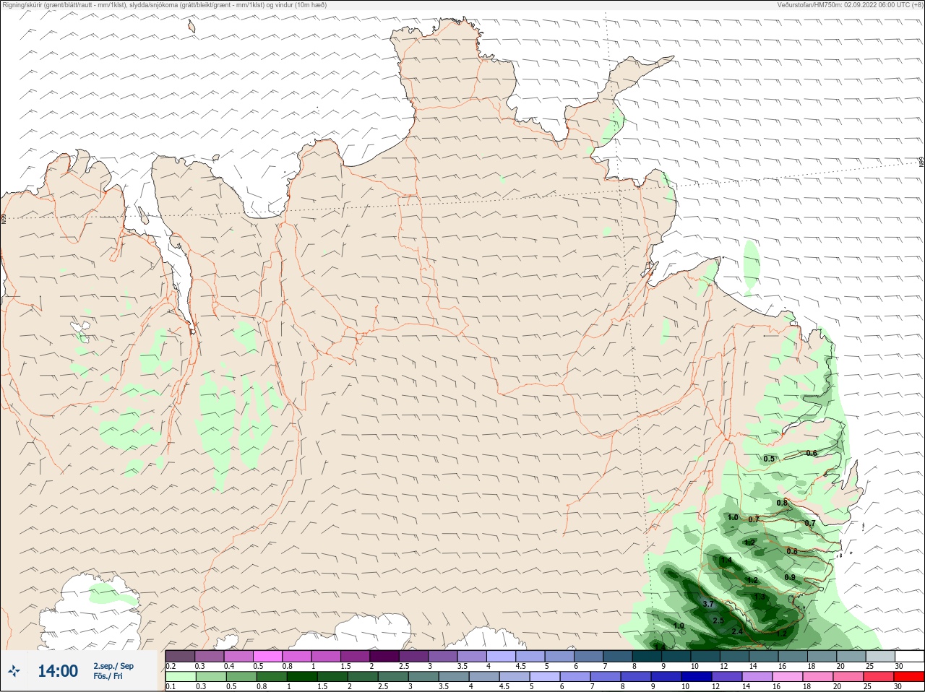The height and width of the screenshot is (692, 925).
Task: Pick the white top-row swatch at 30
Action: tap(908, 656)
